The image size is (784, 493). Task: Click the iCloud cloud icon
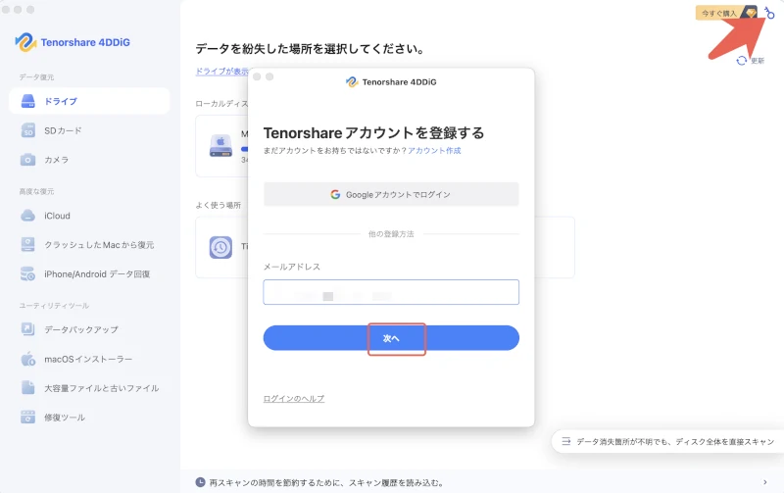tap(28, 216)
